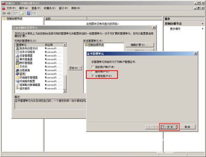The image size is (206, 157).
Task: Select the 任务计划程序 snap-in item
Action: 27,52
